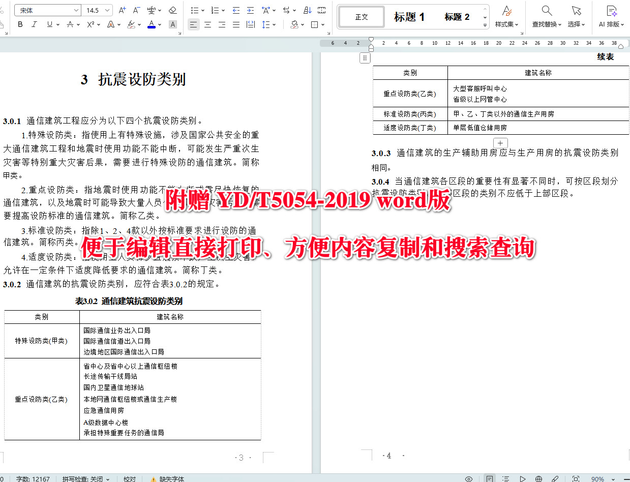Apply text effects (outlined A) icon
The image size is (630, 482).
coord(111,24)
